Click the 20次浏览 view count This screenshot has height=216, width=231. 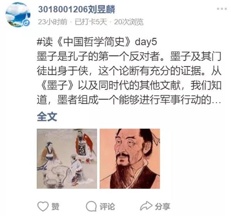(129, 22)
